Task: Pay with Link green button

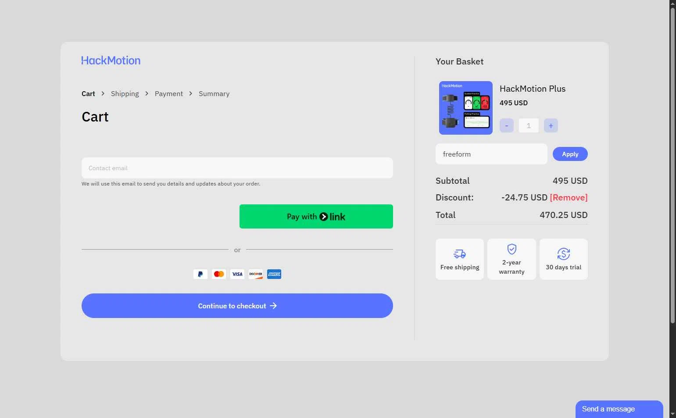Action: click(316, 217)
